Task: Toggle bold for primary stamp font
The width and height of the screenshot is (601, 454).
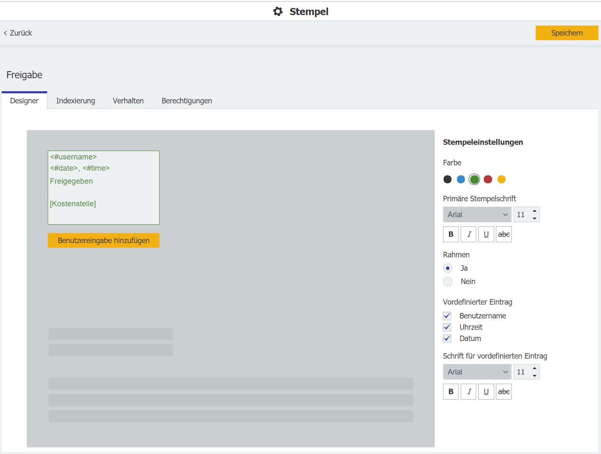Action: pyautogui.click(x=451, y=234)
